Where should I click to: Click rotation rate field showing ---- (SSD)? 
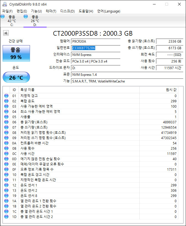click(x=170, y=54)
